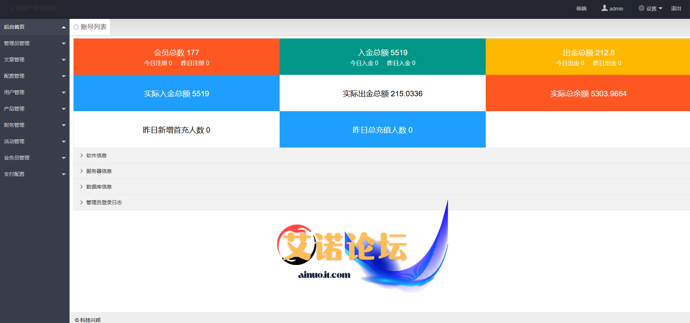The width and height of the screenshot is (690, 323).
Task: Expand the 产品管理 sidebar menu
Action: [x=35, y=109]
